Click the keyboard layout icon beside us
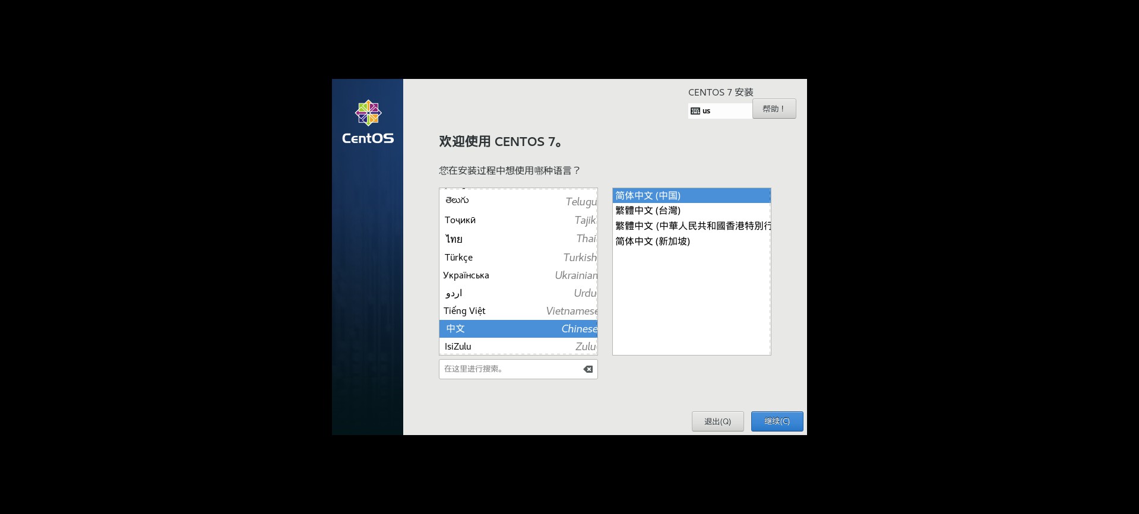Viewport: 1139px width, 514px height. (x=695, y=111)
